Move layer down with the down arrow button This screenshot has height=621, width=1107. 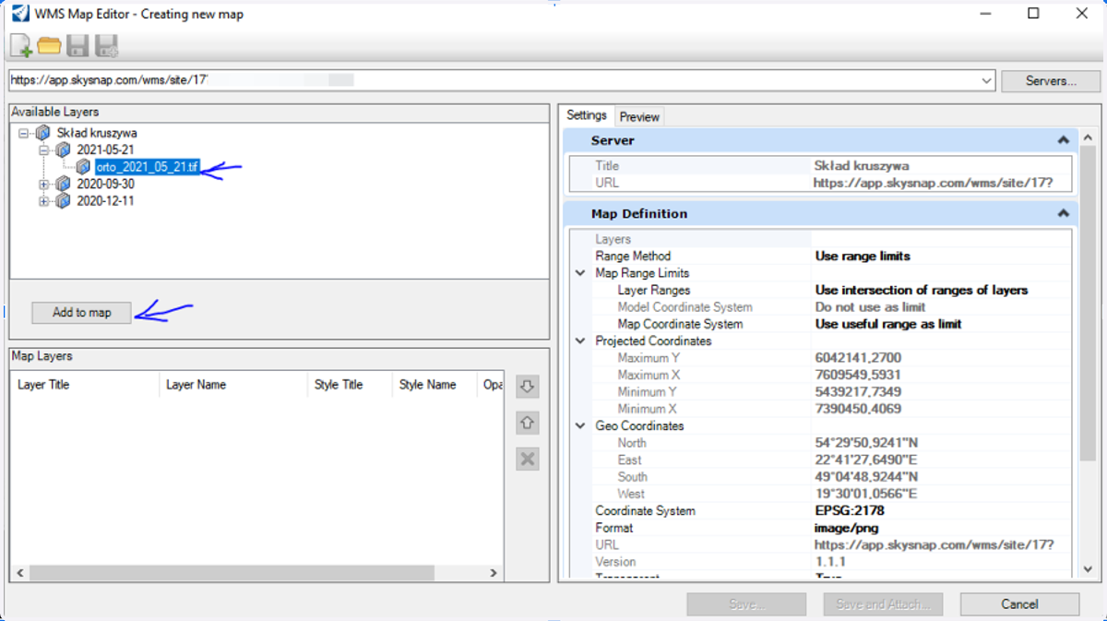coord(528,387)
